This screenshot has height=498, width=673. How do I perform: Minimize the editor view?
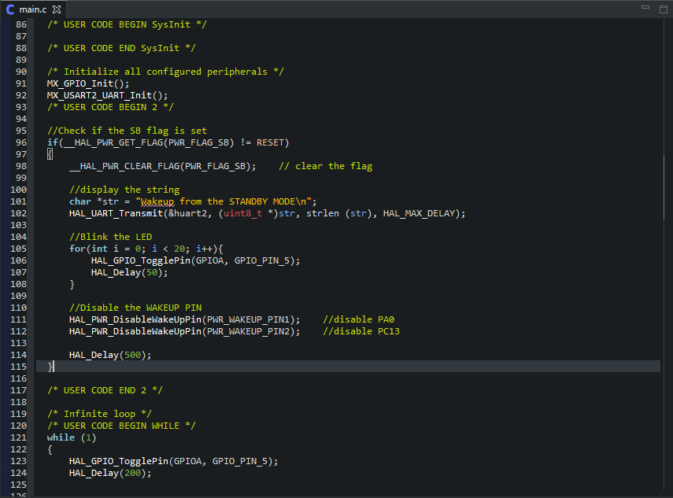coord(645,8)
